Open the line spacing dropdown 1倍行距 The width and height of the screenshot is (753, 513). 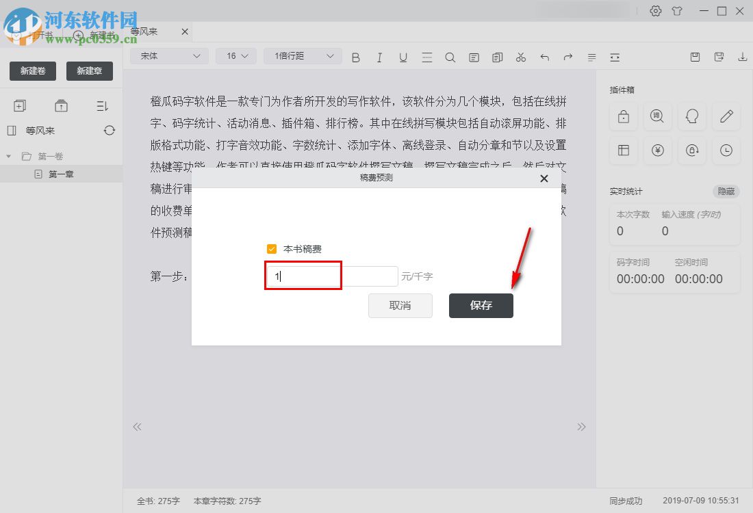(302, 55)
